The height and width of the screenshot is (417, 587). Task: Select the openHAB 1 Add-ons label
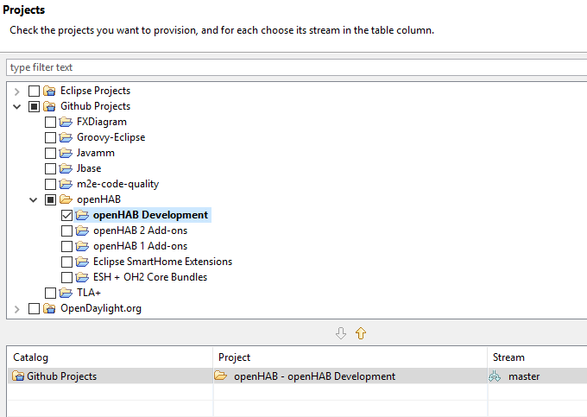[140, 246]
